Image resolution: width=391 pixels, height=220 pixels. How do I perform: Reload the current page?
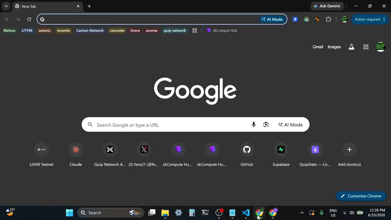29,19
